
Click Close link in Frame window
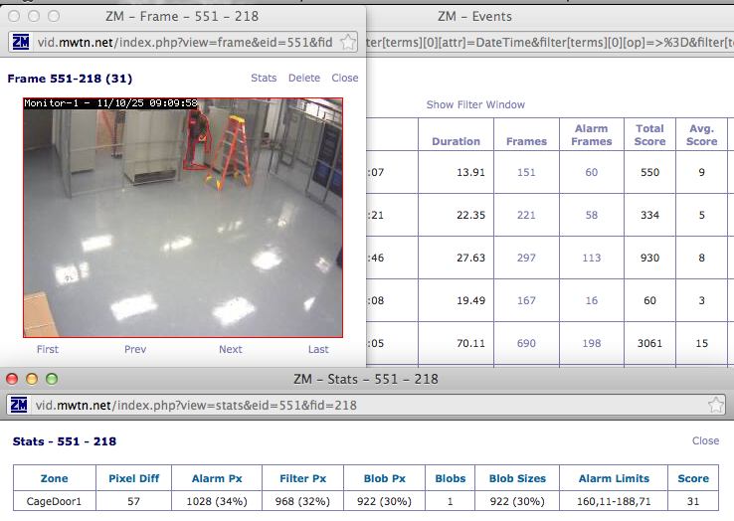pyautogui.click(x=345, y=78)
